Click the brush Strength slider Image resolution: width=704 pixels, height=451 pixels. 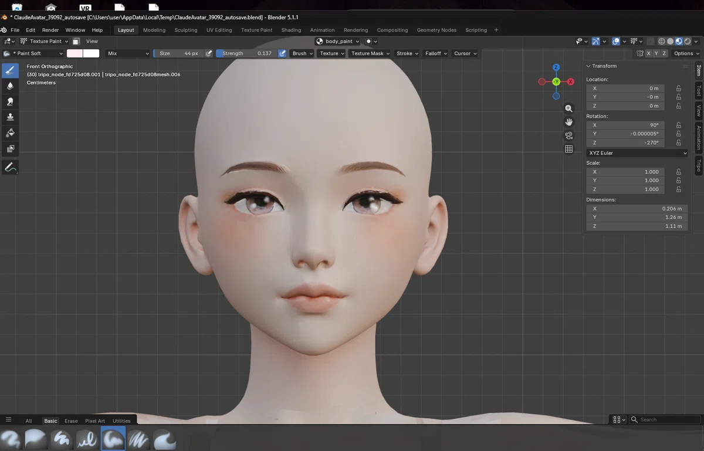pyautogui.click(x=246, y=53)
